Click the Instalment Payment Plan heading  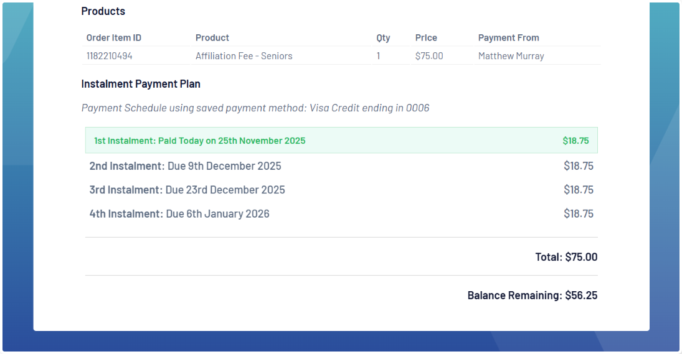coord(141,84)
